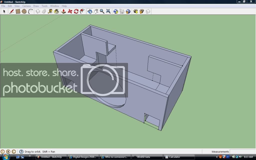Open the 'Who no someone t...' taskbar window

pos(115,157)
